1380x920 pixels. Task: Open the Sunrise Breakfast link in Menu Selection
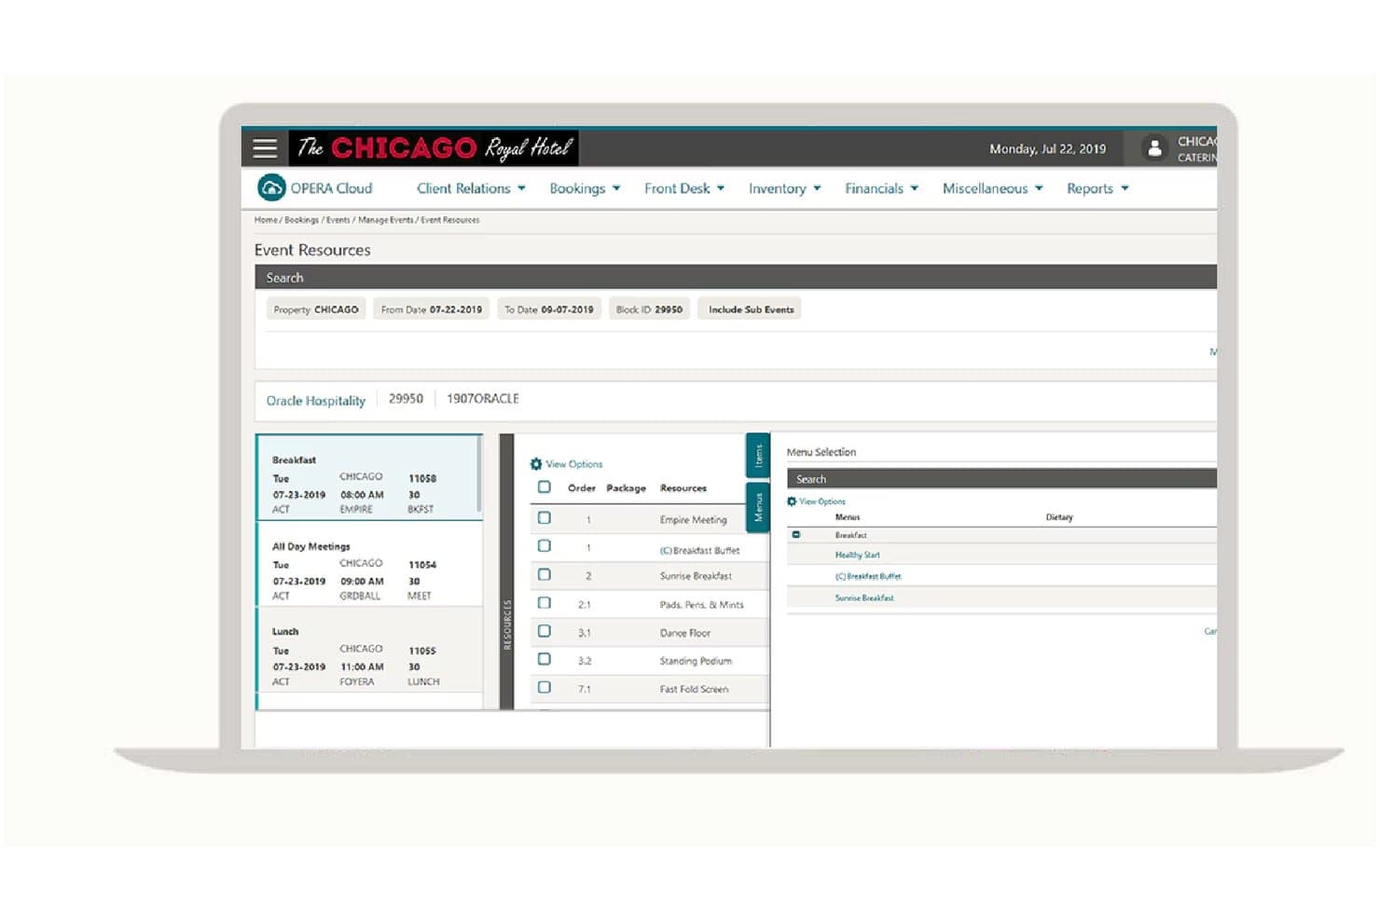click(x=864, y=597)
